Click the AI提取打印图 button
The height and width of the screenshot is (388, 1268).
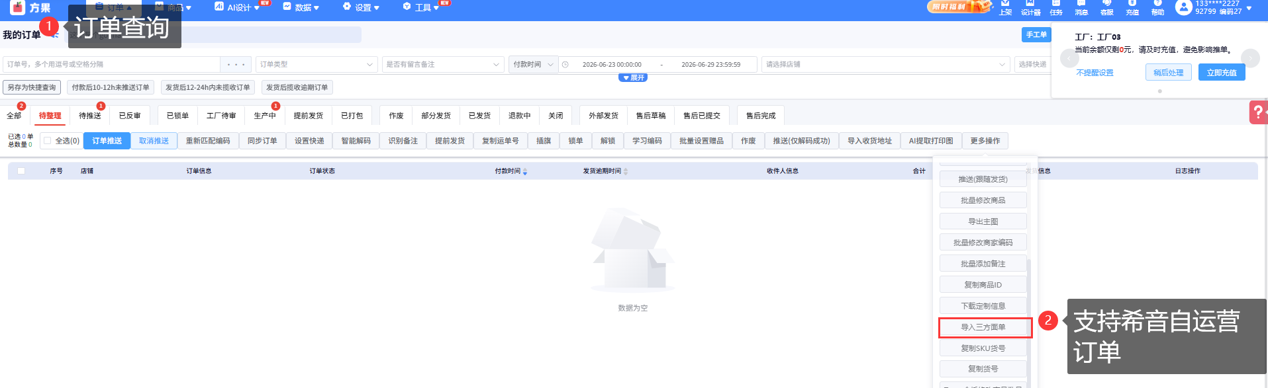[x=931, y=141]
